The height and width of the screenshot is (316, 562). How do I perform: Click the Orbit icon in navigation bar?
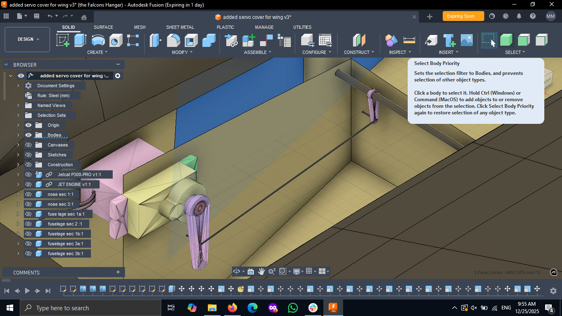[237, 272]
